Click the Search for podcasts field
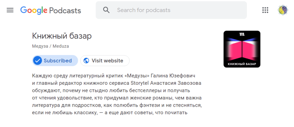This screenshot has height=127, width=294. click(x=171, y=10)
